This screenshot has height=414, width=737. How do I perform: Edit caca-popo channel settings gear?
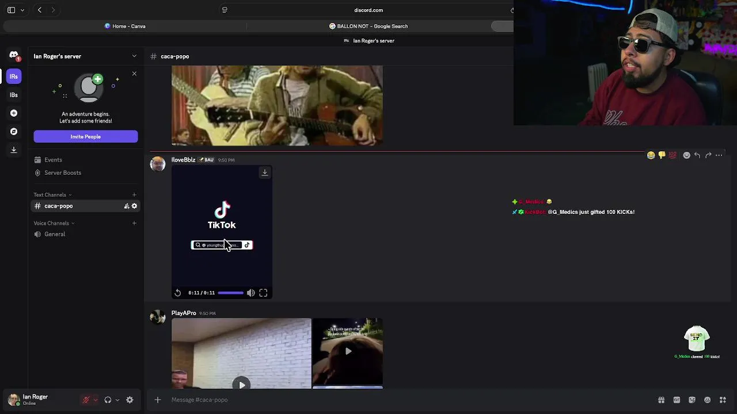pos(135,206)
